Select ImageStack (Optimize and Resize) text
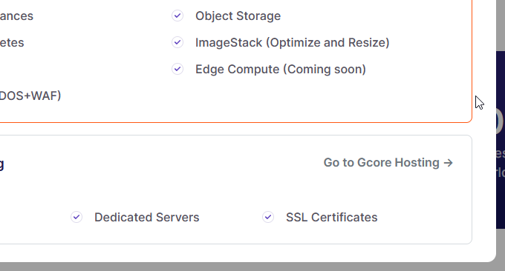This screenshot has width=505, height=271. tap(293, 43)
